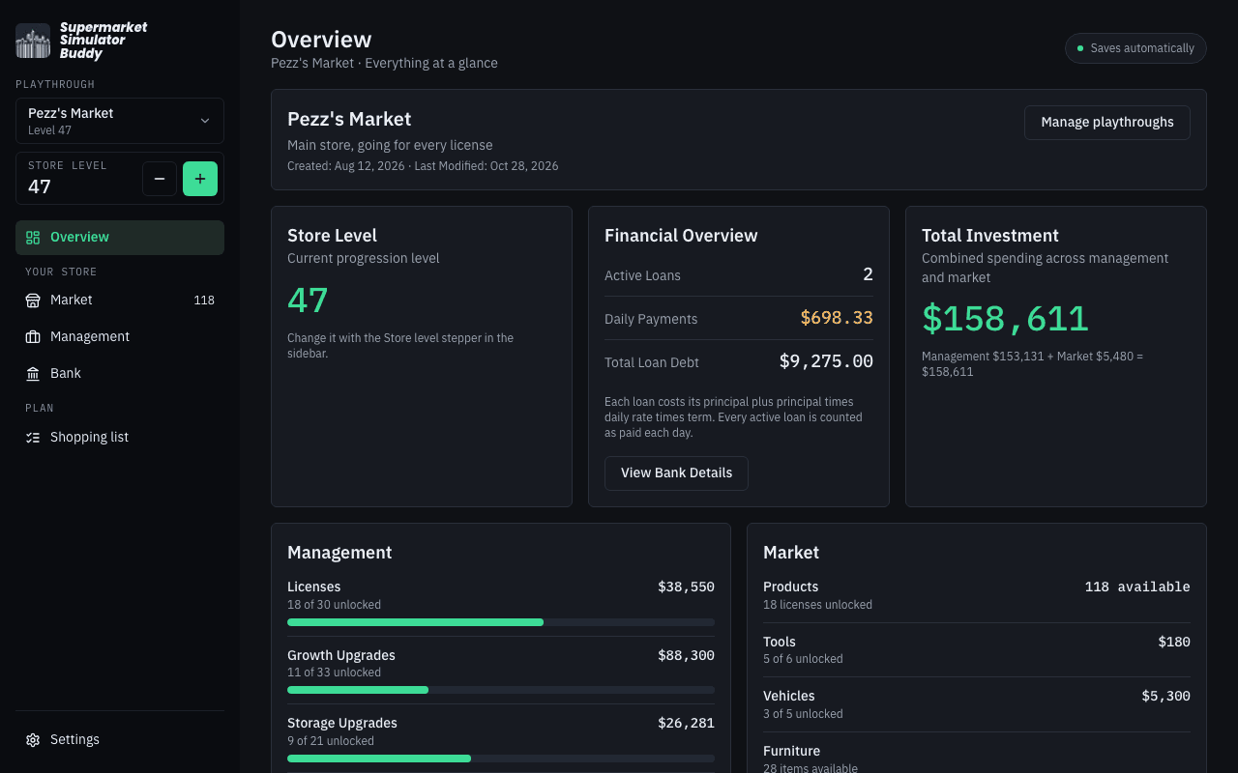Click the Tools cost $180
The image size is (1238, 773).
click(1174, 642)
